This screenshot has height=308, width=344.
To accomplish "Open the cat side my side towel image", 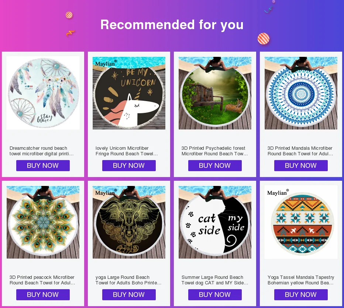I will pos(215,222).
